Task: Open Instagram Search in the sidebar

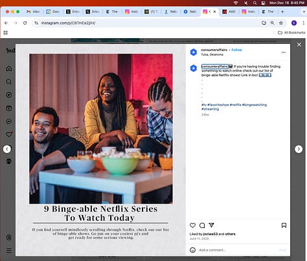Action: [9, 81]
